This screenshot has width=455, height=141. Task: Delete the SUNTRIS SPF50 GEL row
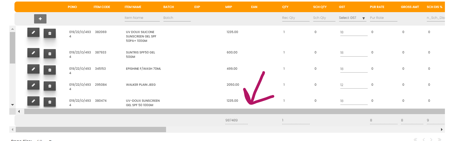pos(50,54)
